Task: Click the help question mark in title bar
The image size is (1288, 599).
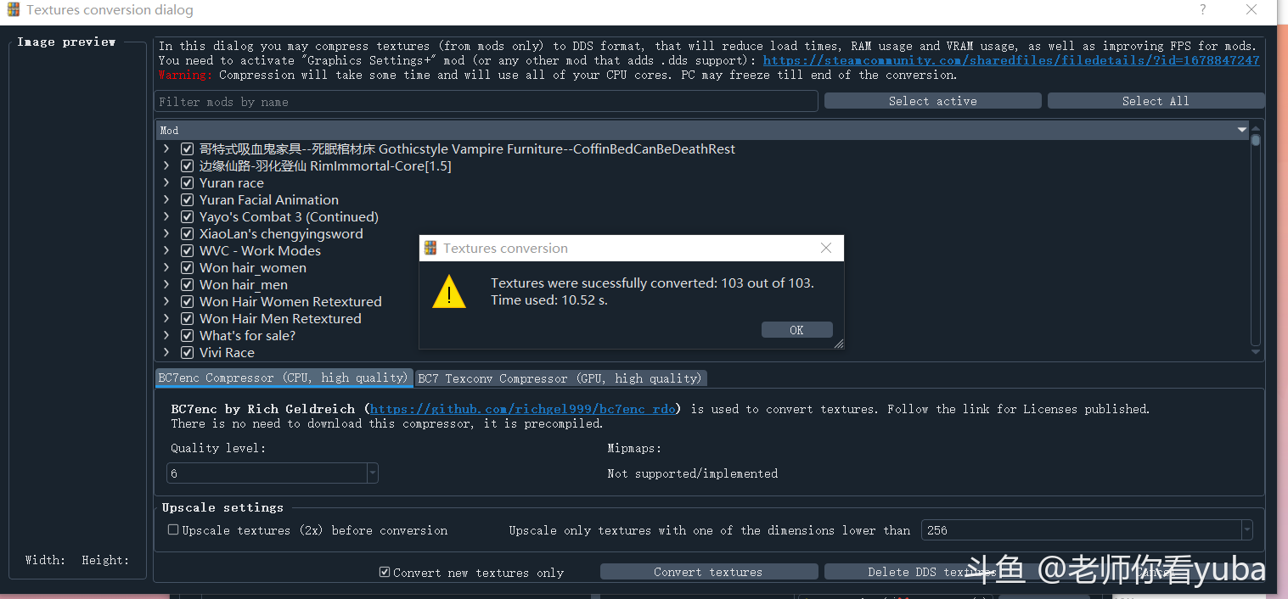Action: click(1202, 10)
